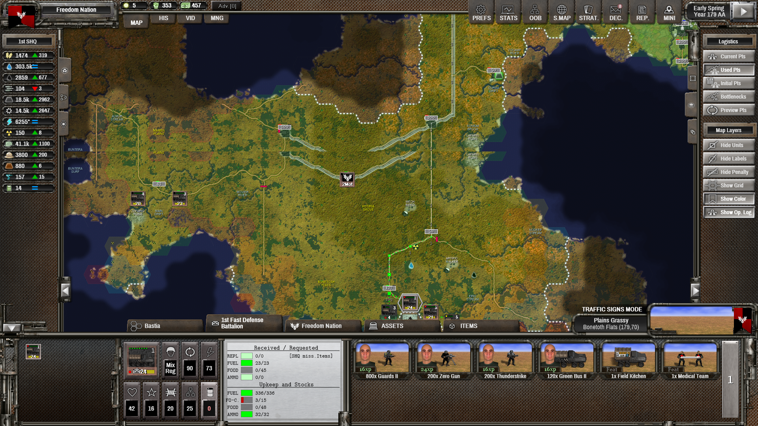This screenshot has width=758, height=426.
Task: Click the lightning action points icon 73
Action: (209, 360)
